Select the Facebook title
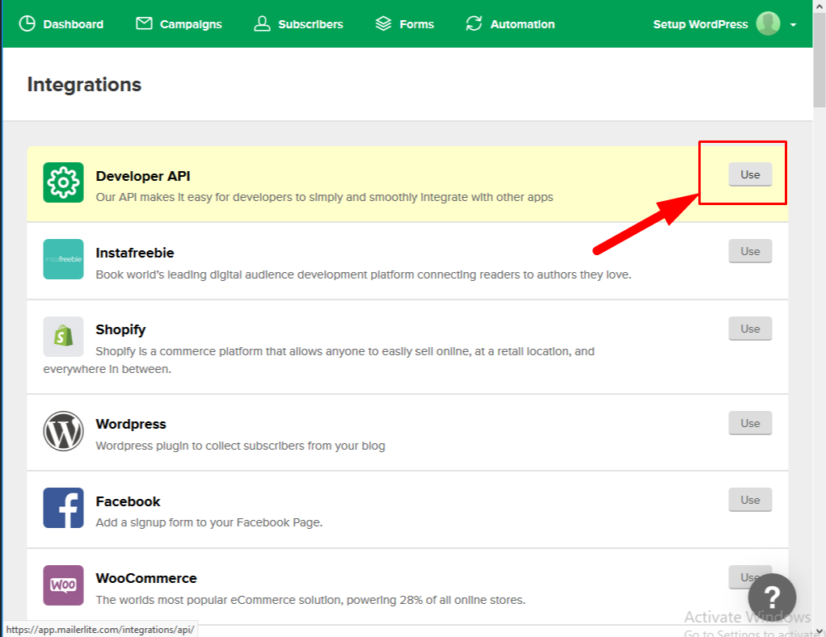The width and height of the screenshot is (826, 637). pos(128,502)
